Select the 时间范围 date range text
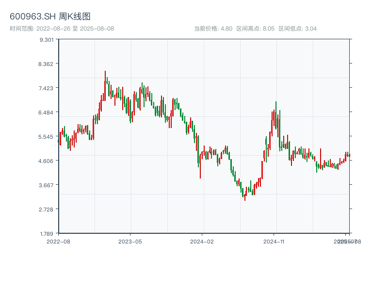This screenshot has width=388, height=291. (62, 29)
